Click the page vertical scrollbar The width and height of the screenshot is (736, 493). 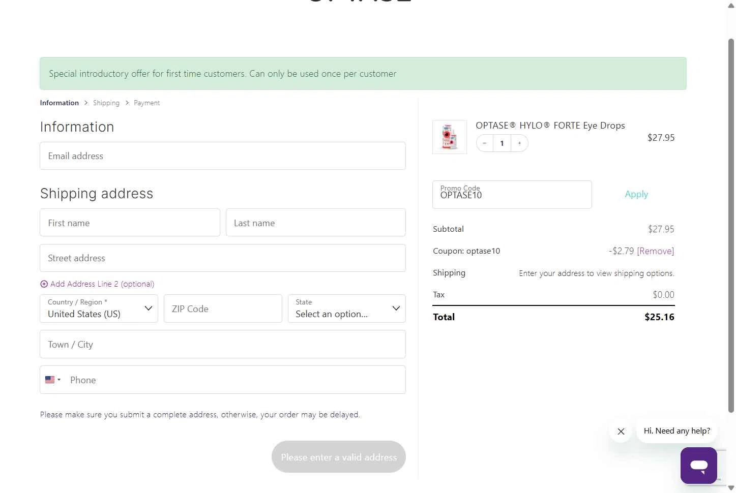pyautogui.click(x=731, y=226)
